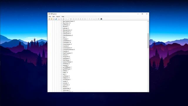Click the Add Byte Tag icon
Viewport: 188px width, 106px height.
point(74,19)
